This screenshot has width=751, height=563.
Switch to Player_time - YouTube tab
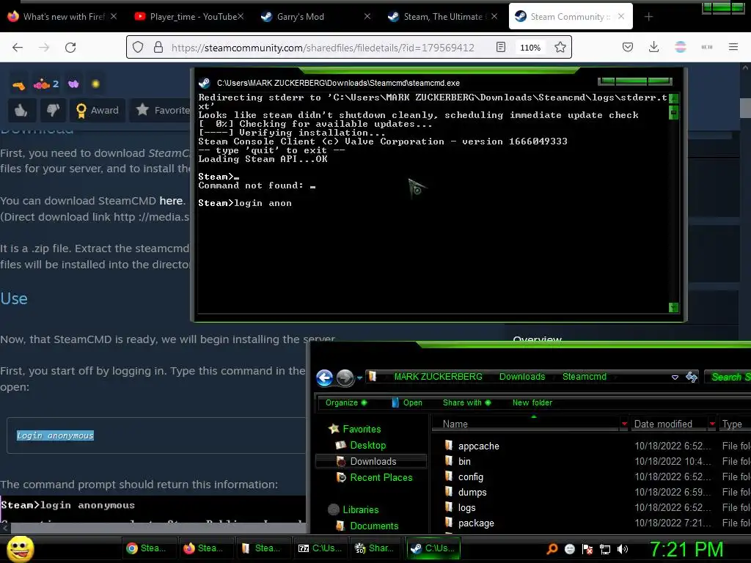pyautogui.click(x=188, y=17)
